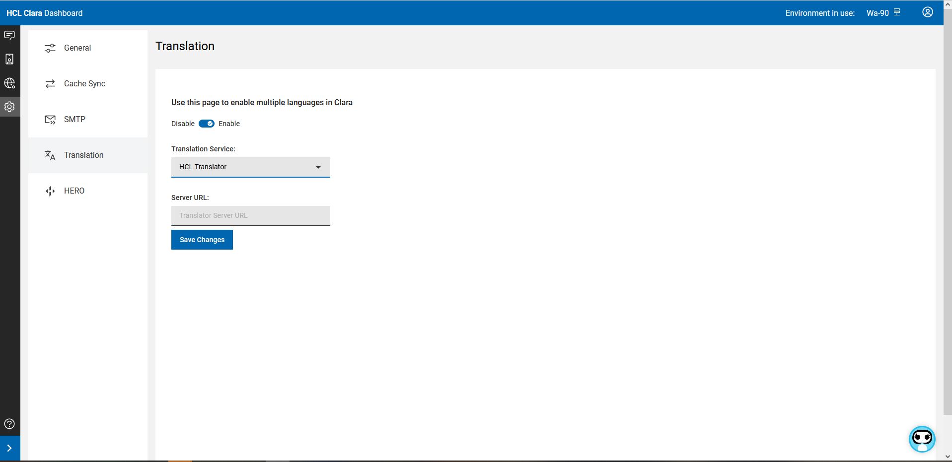952x462 pixels.
Task: Click the Translation Service label
Action: click(203, 149)
